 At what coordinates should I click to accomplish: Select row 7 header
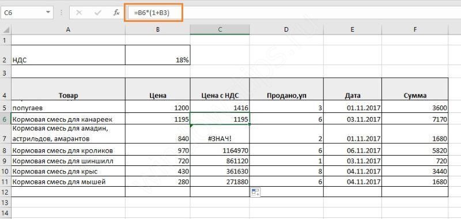pyautogui.click(x=6, y=134)
